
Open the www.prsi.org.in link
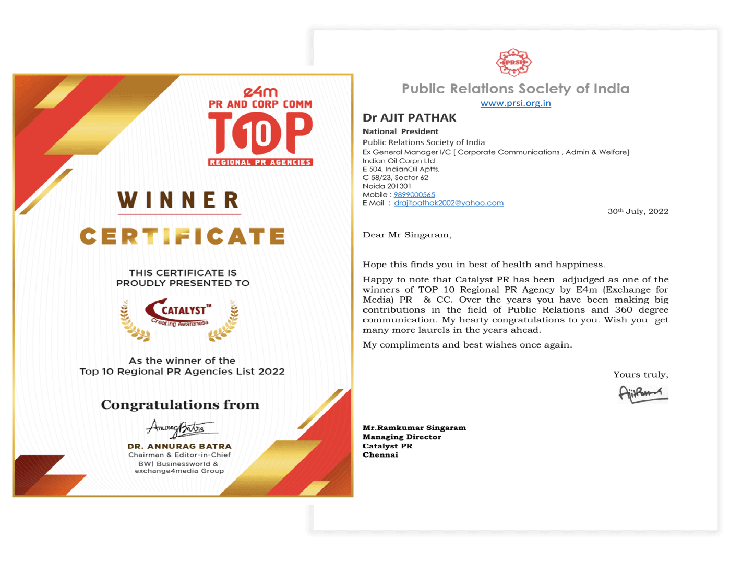516,103
